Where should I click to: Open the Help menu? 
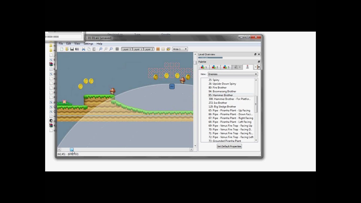click(x=99, y=44)
